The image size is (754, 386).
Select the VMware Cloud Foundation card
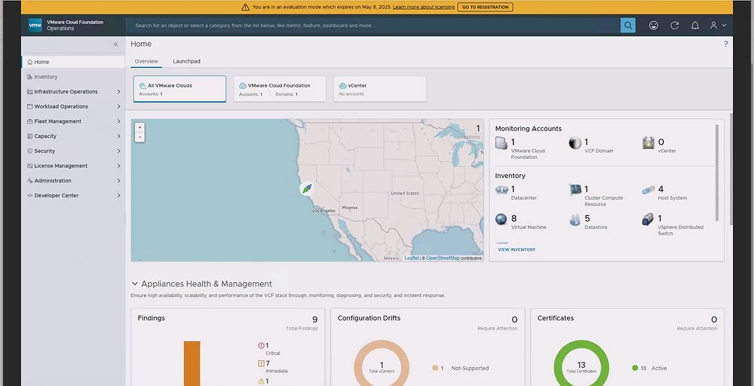(279, 89)
